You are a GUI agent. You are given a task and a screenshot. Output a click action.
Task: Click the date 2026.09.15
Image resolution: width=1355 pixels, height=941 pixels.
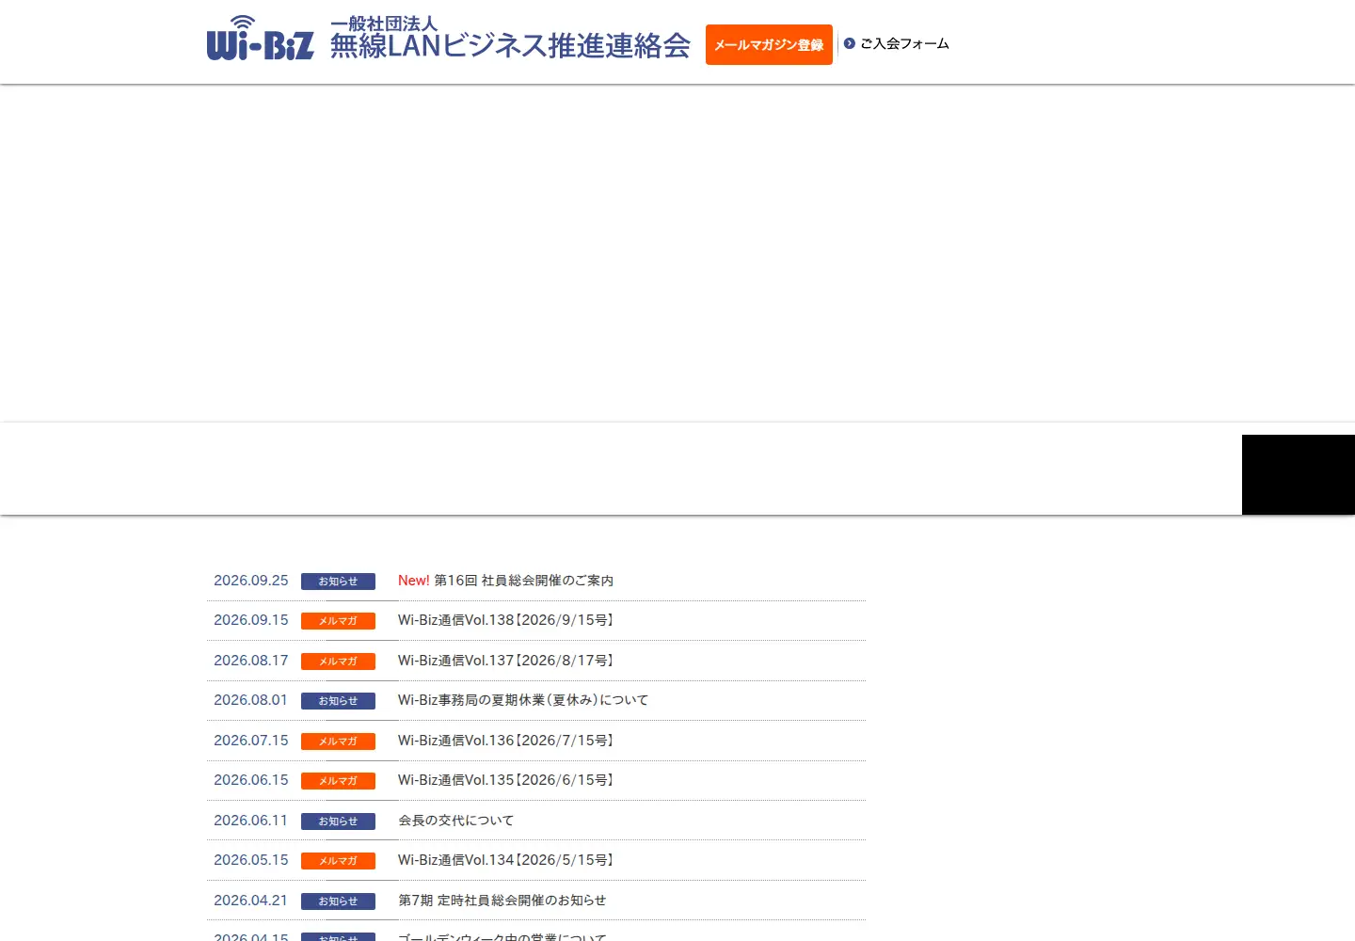pyautogui.click(x=251, y=620)
